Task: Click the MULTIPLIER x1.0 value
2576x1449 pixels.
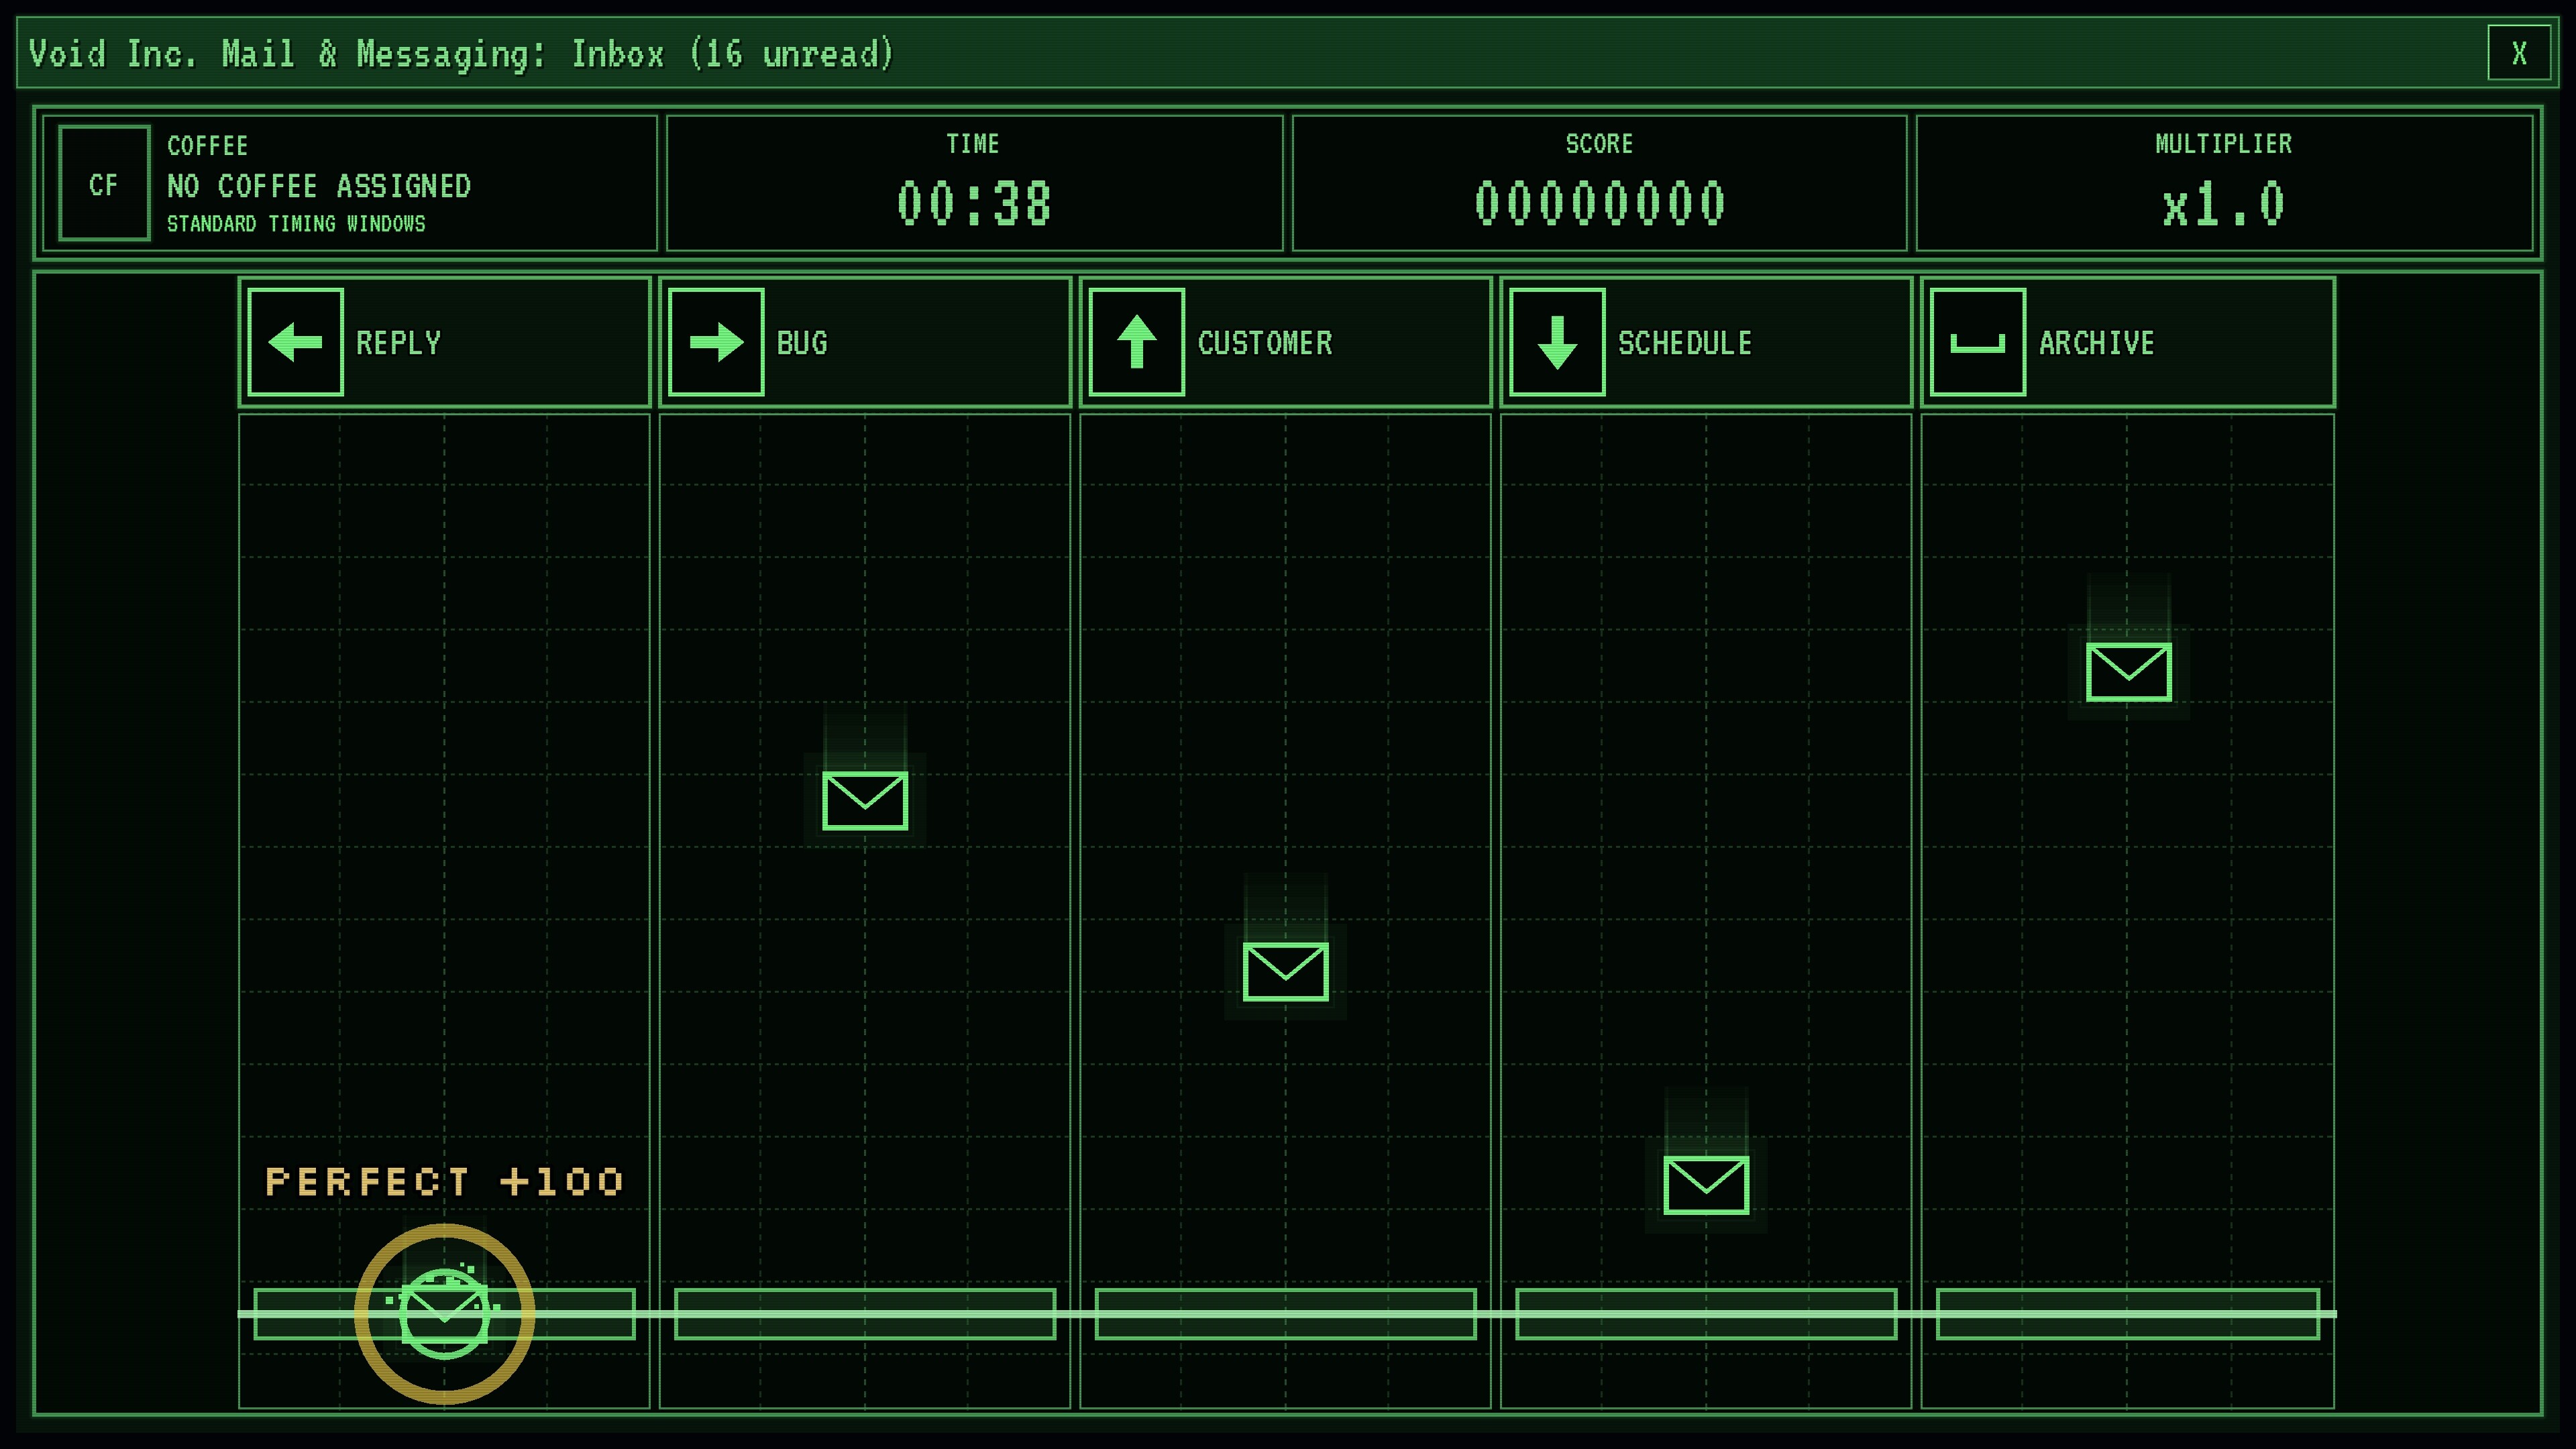Action: (x=2223, y=204)
